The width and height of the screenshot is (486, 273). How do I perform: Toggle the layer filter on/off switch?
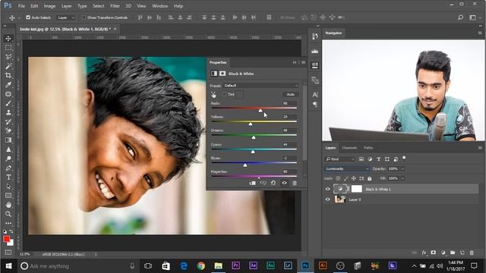point(404,158)
